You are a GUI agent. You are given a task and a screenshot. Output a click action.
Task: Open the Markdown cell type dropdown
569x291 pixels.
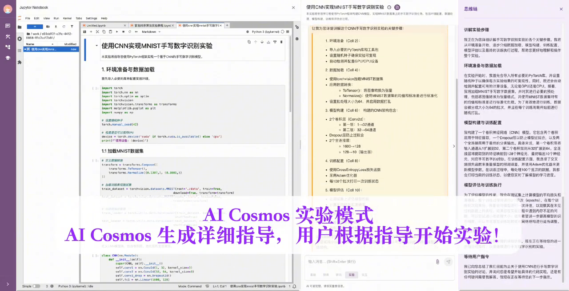click(151, 32)
